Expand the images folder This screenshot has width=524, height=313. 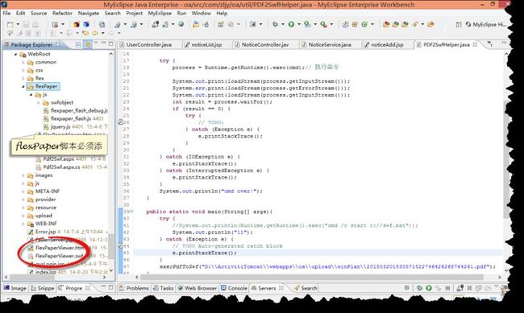tap(23, 175)
